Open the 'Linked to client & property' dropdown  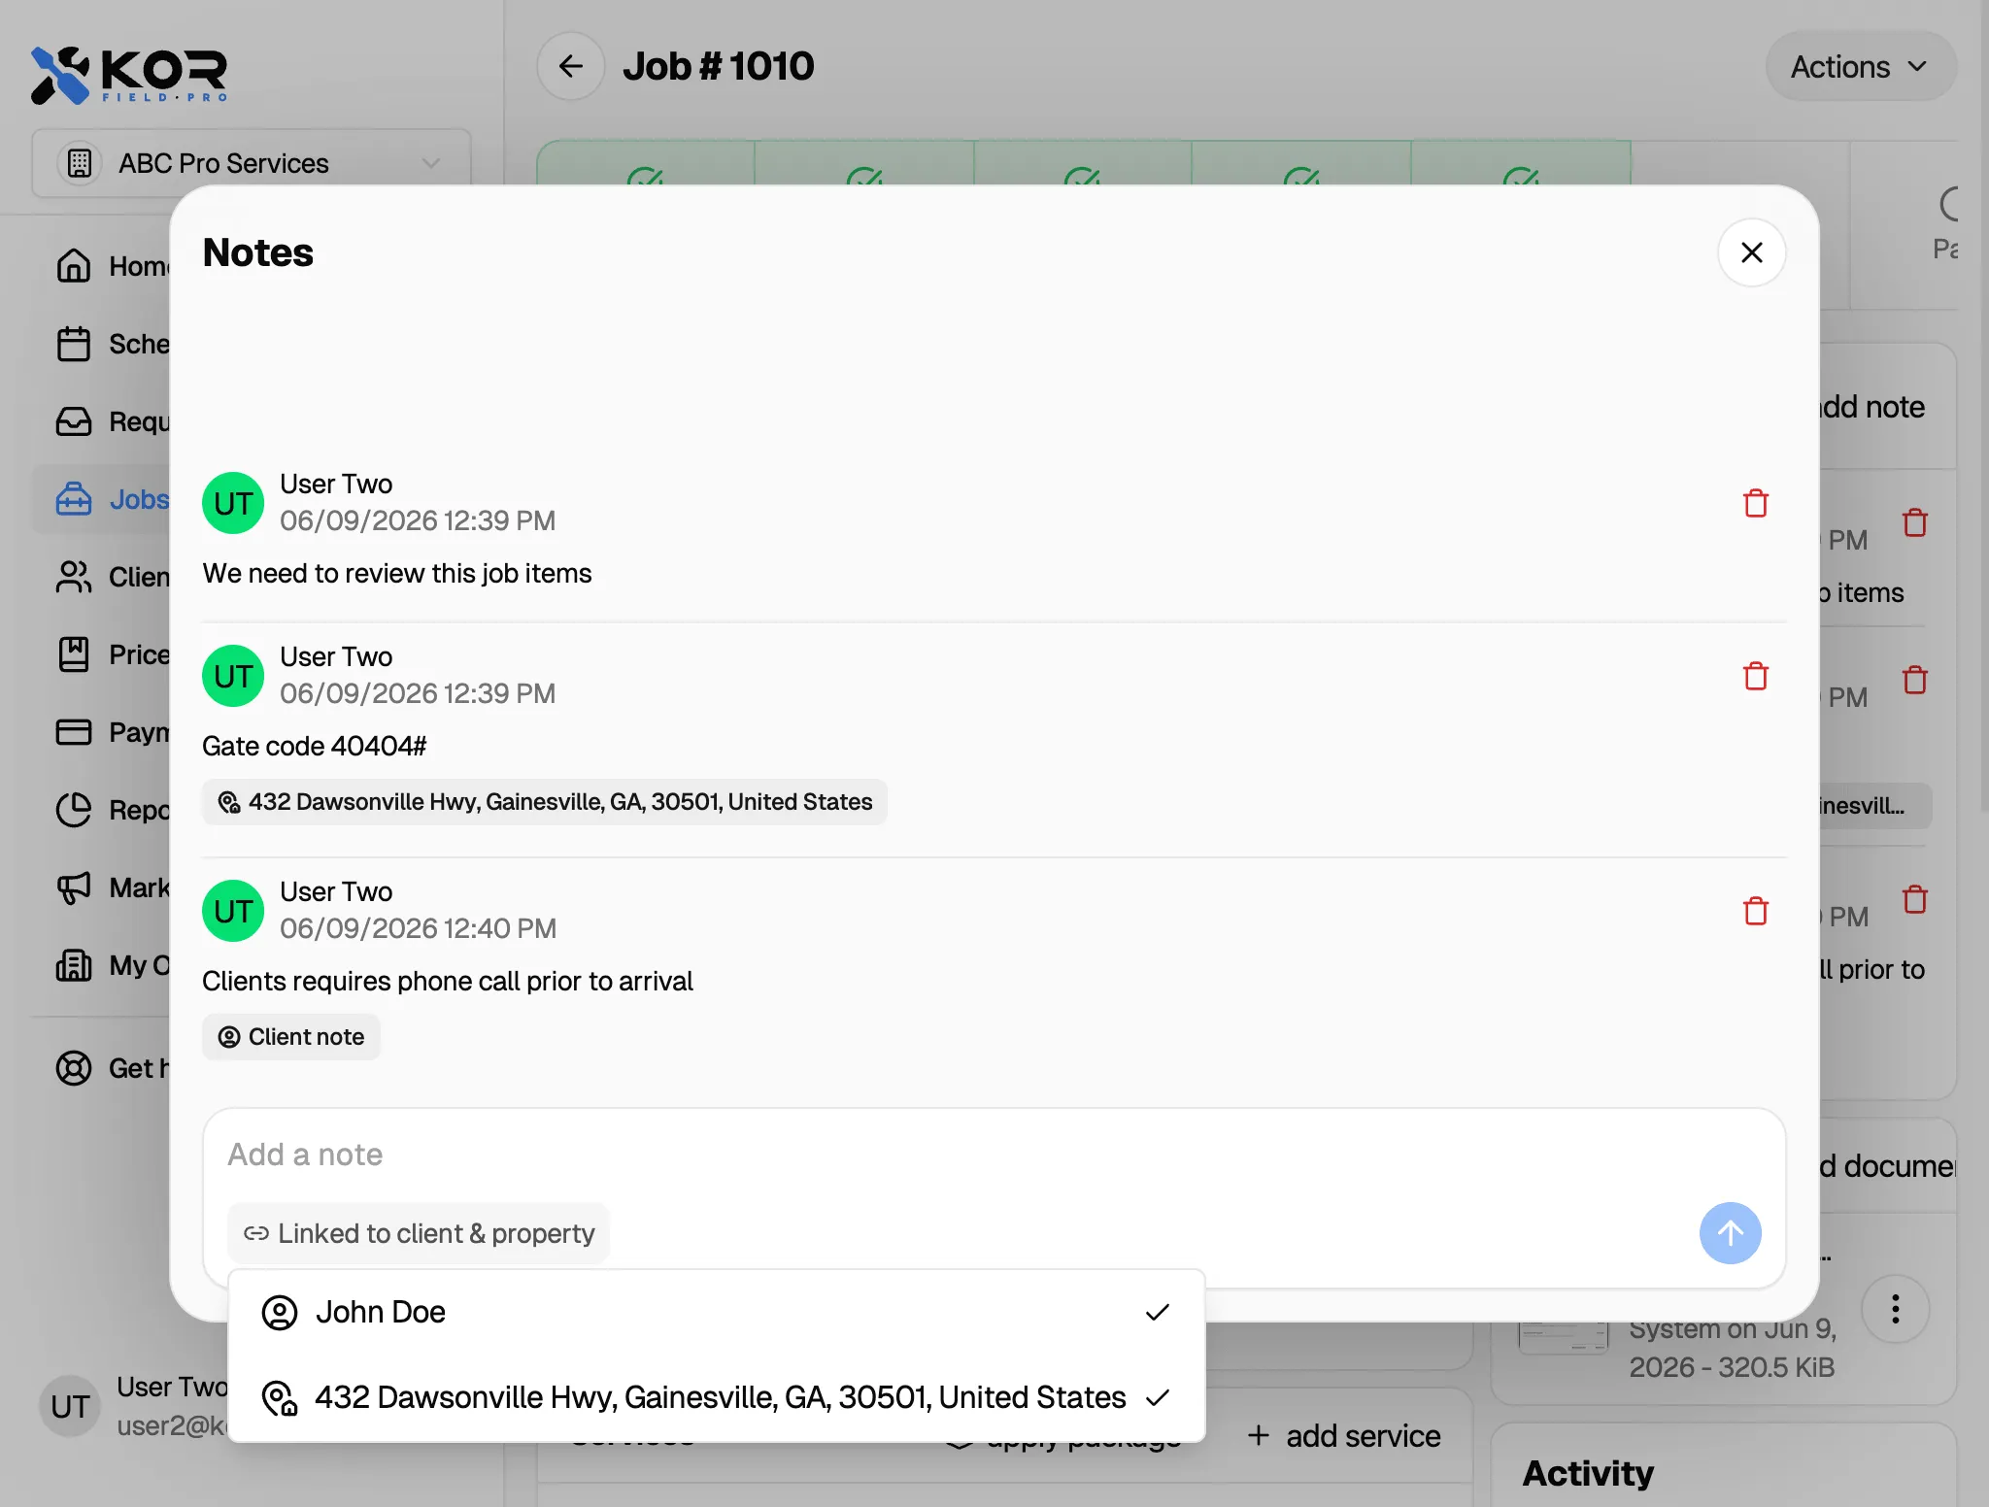[x=419, y=1233]
